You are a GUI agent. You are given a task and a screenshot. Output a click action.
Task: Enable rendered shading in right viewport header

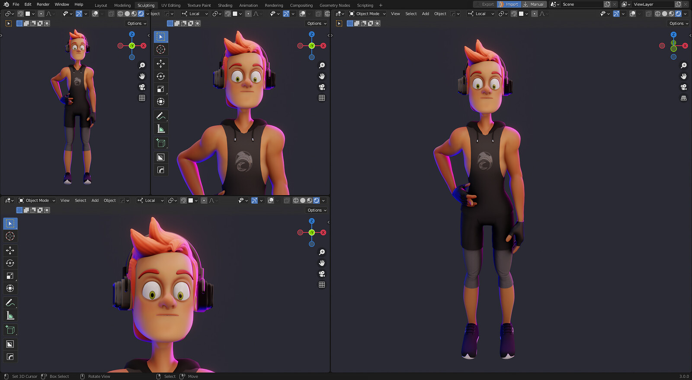tap(678, 14)
